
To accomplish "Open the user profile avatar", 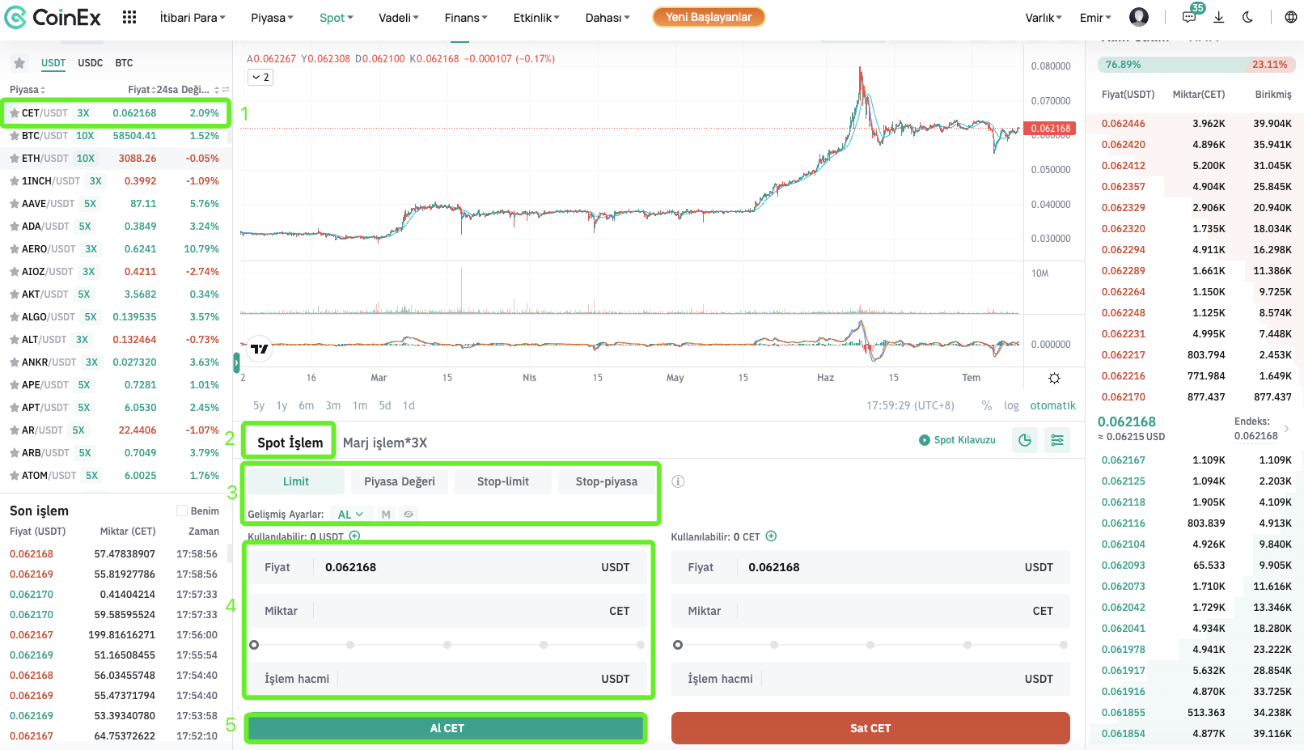I will click(x=1139, y=17).
